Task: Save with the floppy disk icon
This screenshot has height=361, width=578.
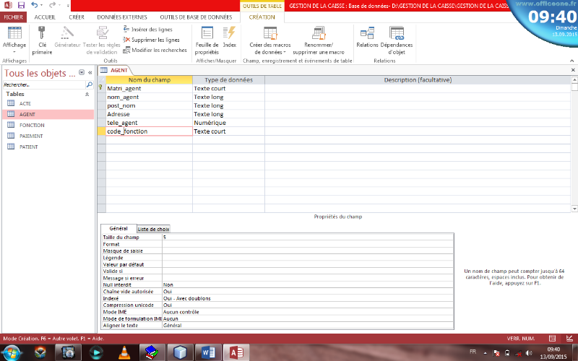Action: [x=22, y=5]
